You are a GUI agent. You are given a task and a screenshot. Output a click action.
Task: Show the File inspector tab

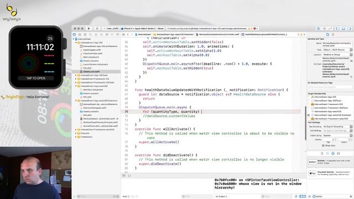tap(327, 34)
